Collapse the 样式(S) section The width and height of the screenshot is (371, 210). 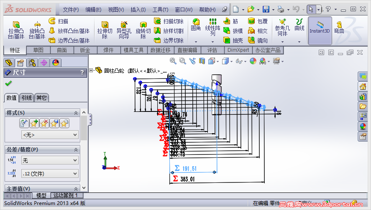(x=76, y=113)
